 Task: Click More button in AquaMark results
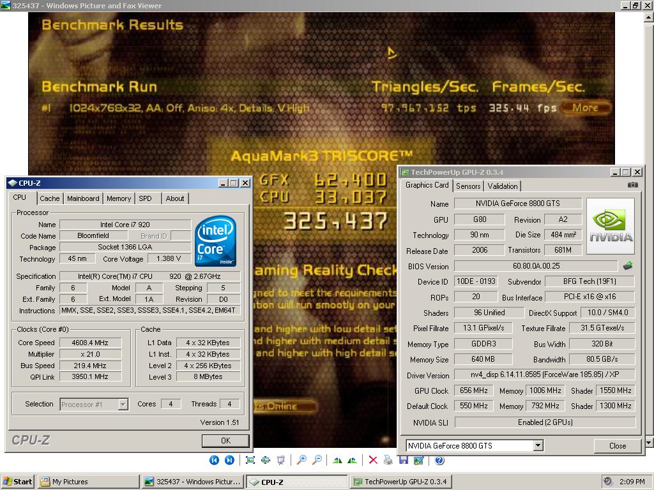point(586,108)
